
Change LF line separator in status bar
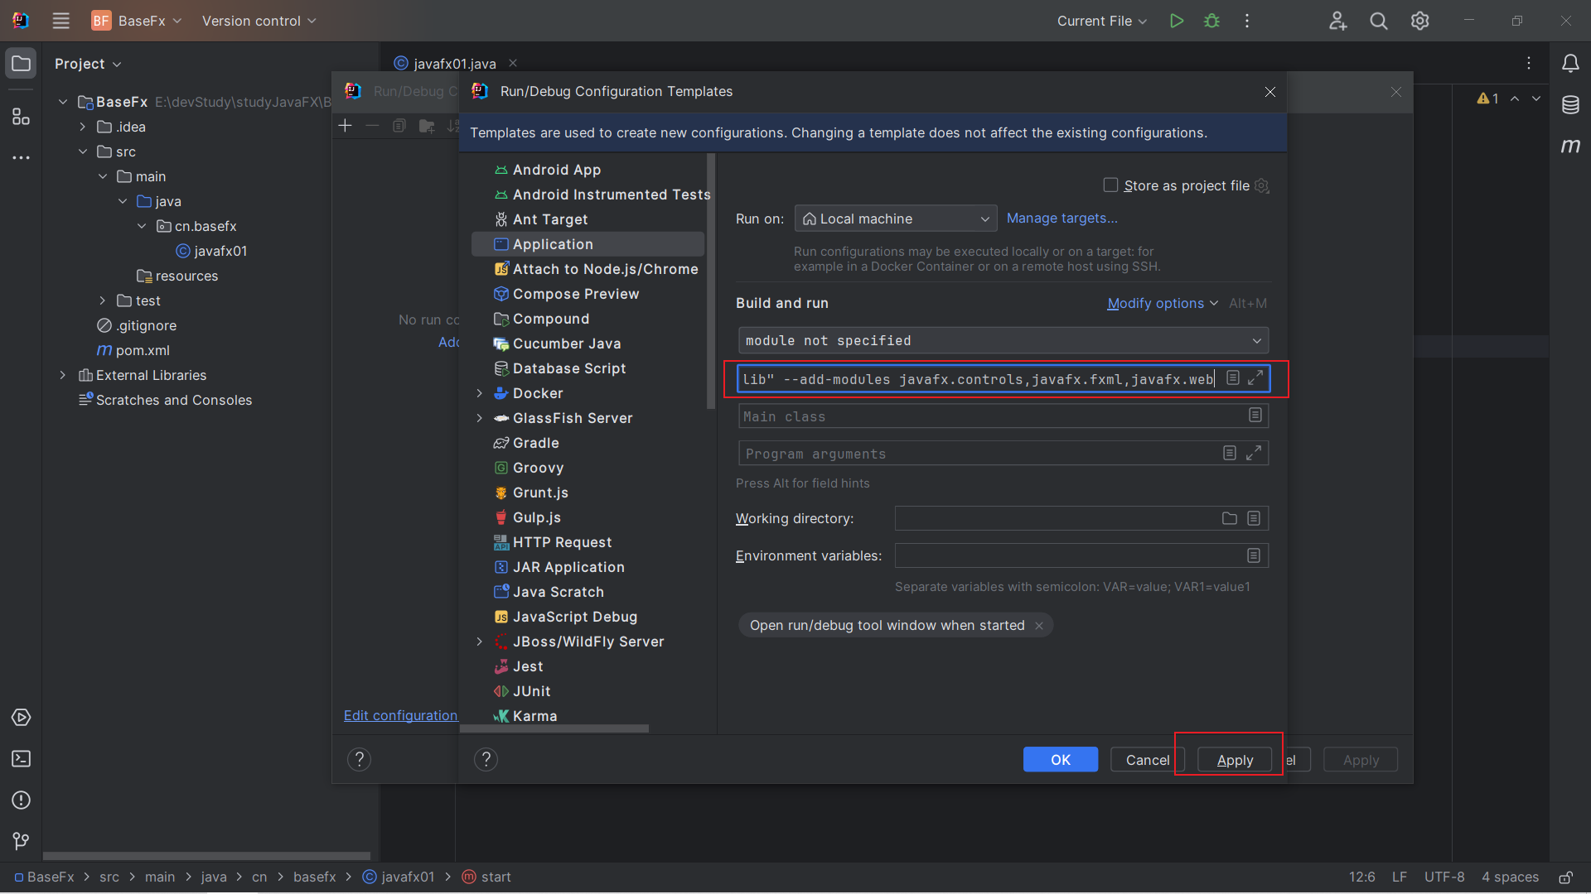pyautogui.click(x=1400, y=877)
